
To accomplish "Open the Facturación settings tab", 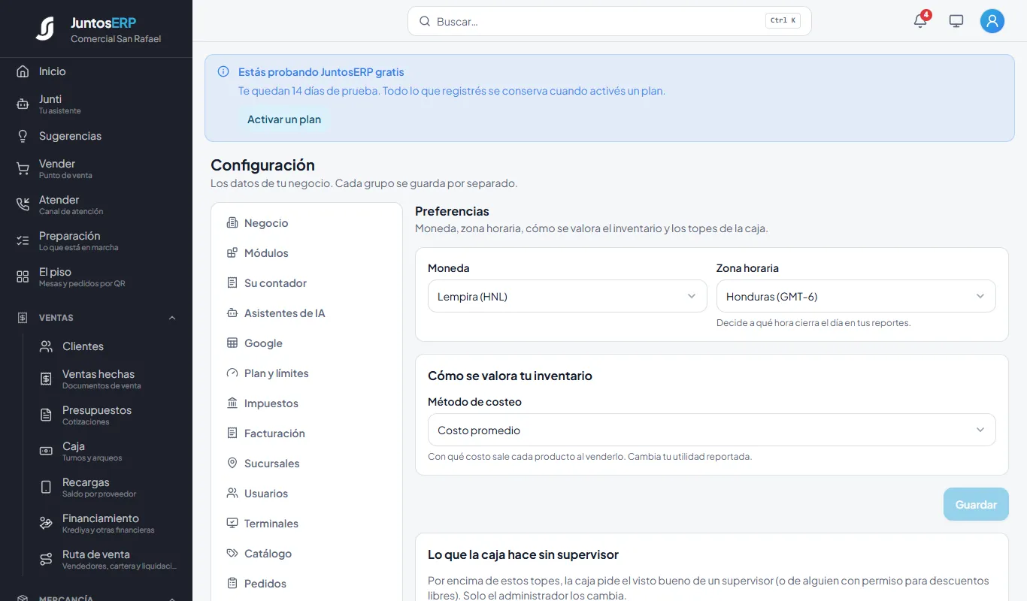I will [307, 433].
